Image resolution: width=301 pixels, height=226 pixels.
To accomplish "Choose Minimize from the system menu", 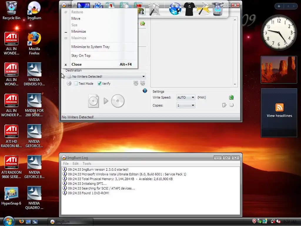I will pos(99,31).
